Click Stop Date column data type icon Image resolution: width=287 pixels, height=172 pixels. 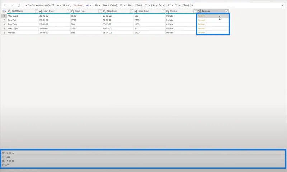coord(104,11)
